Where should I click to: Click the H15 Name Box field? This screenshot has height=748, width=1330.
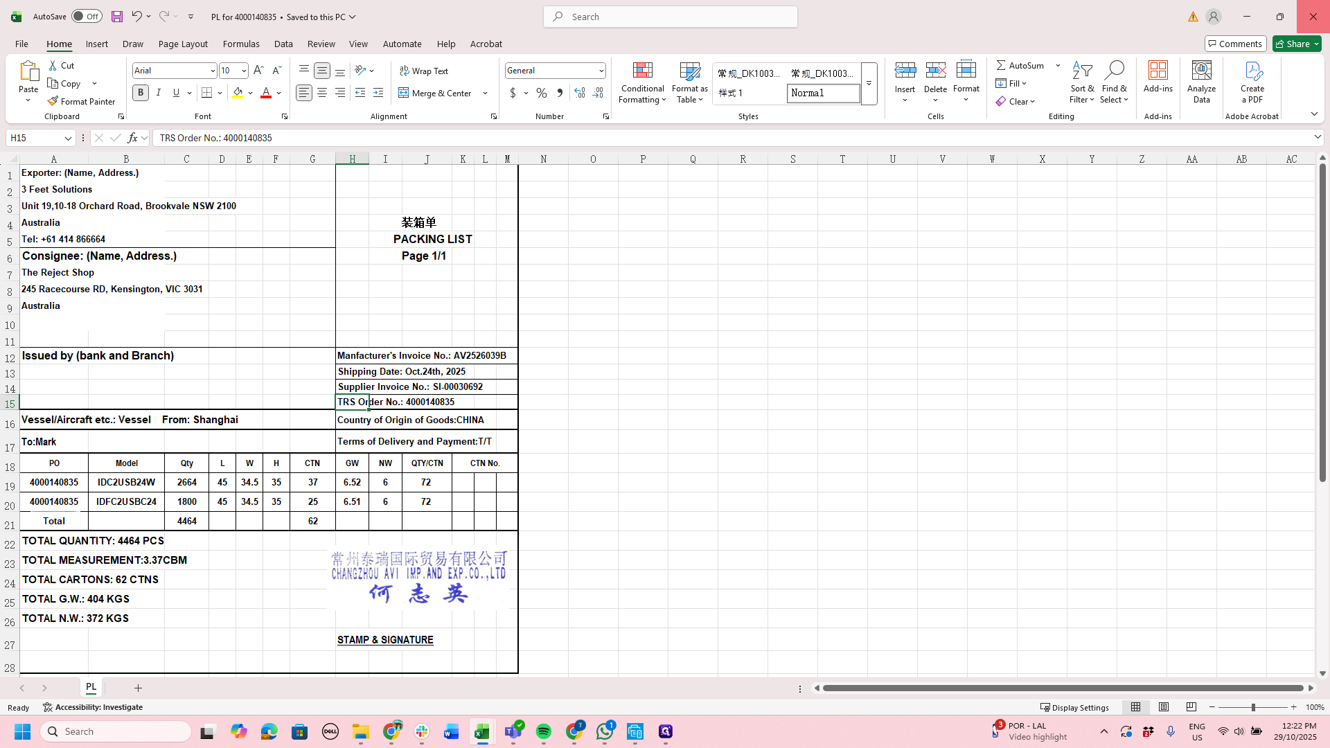35,138
